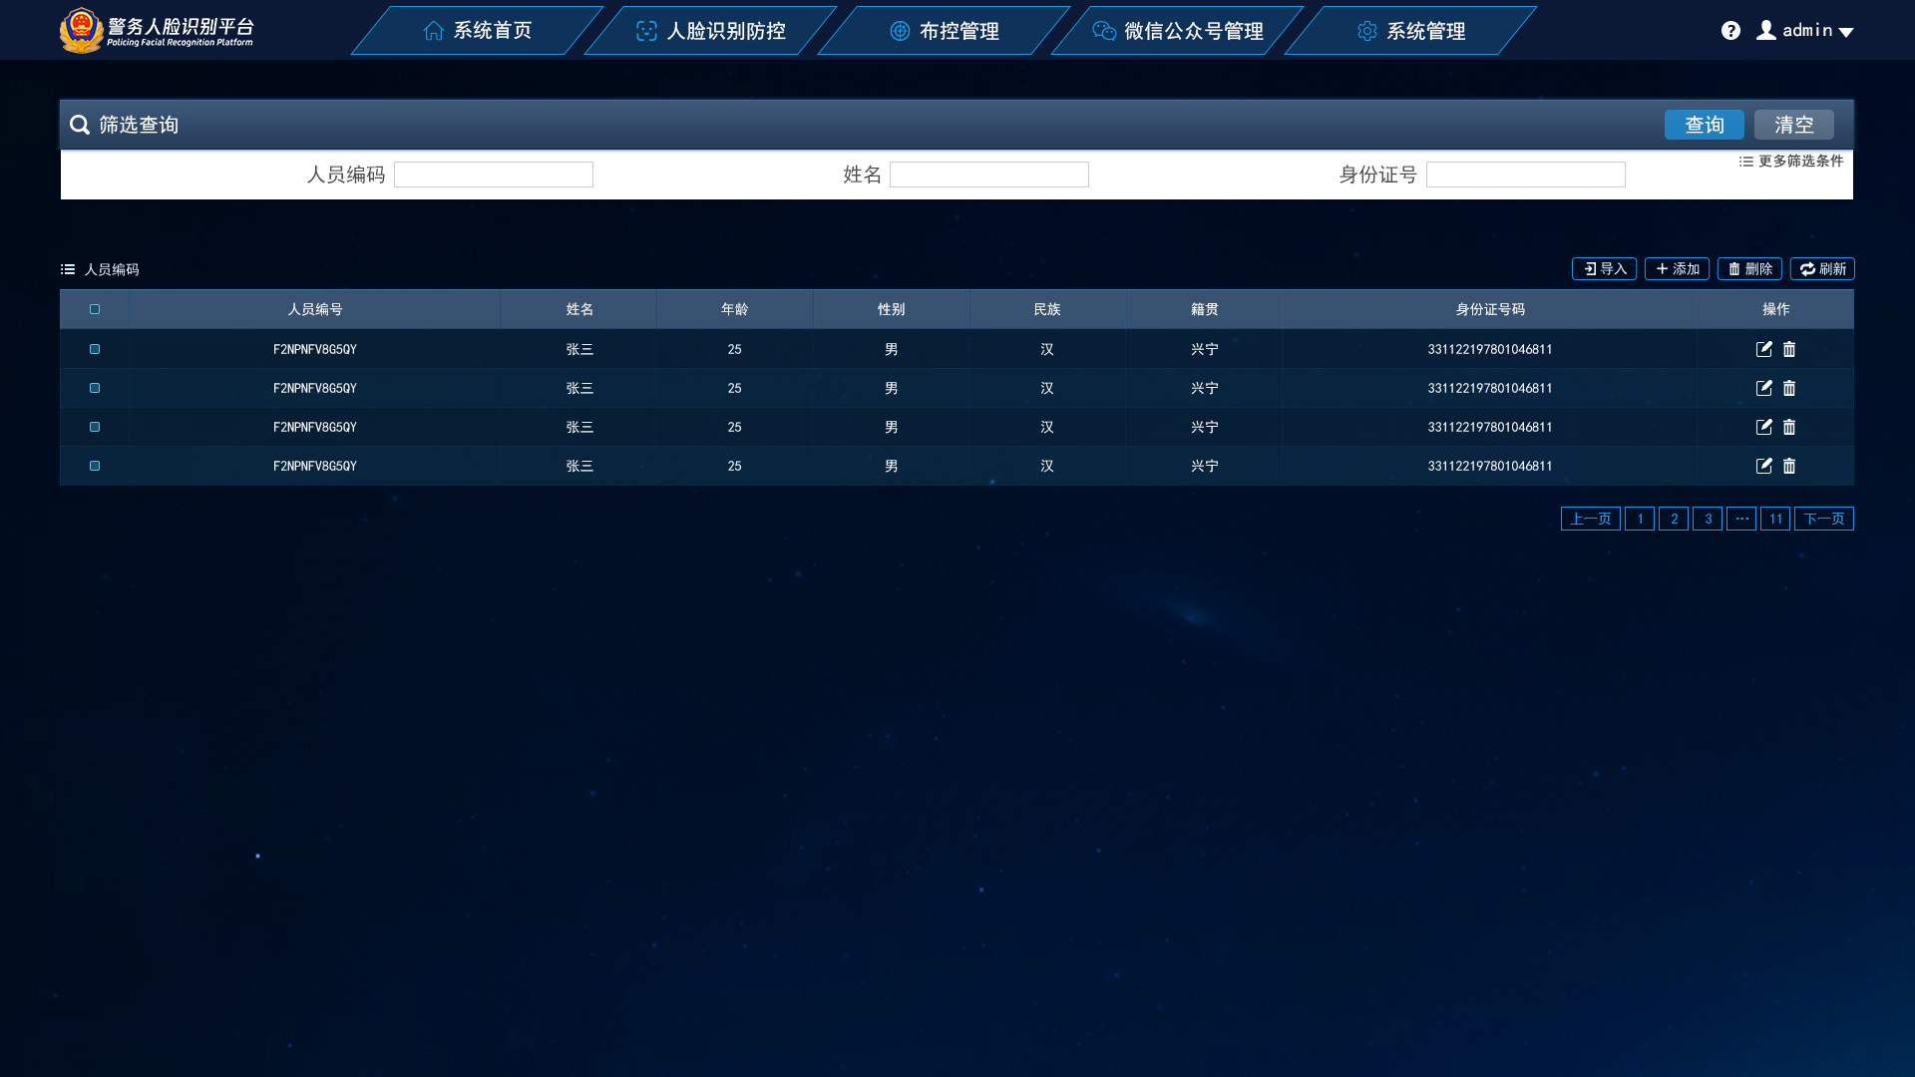Toggle the select-all checkbox in header
The image size is (1915, 1077).
pyautogui.click(x=95, y=309)
